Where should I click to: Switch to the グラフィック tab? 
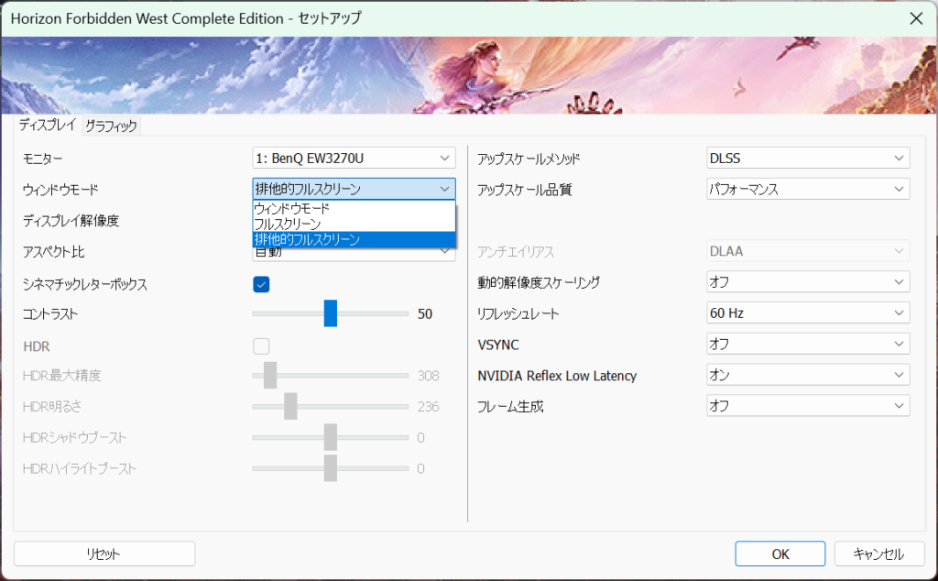point(111,126)
